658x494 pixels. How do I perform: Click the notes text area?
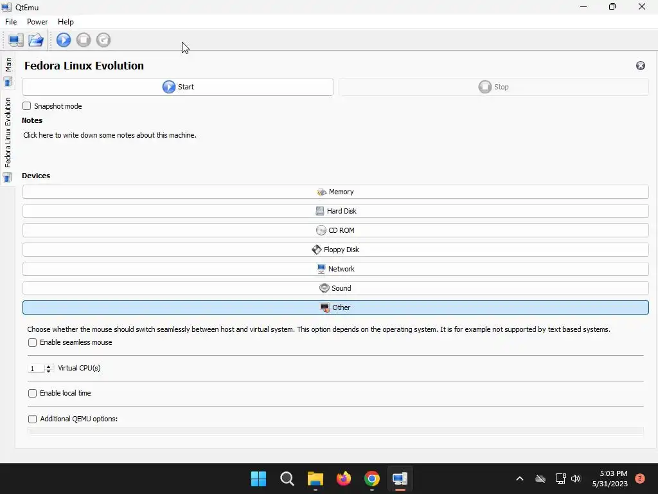tap(335, 147)
